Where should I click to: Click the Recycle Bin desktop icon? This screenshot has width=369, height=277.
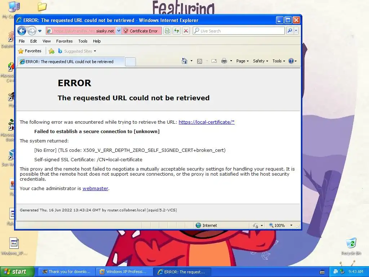[351, 246]
